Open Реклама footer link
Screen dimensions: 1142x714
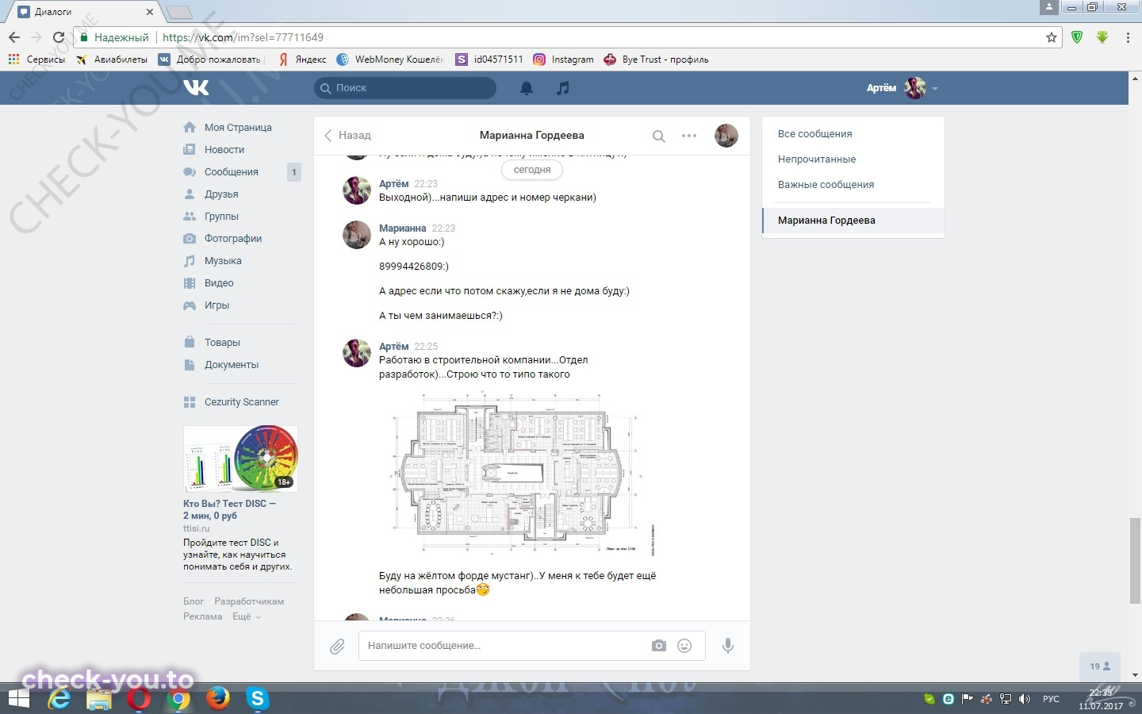pos(203,616)
